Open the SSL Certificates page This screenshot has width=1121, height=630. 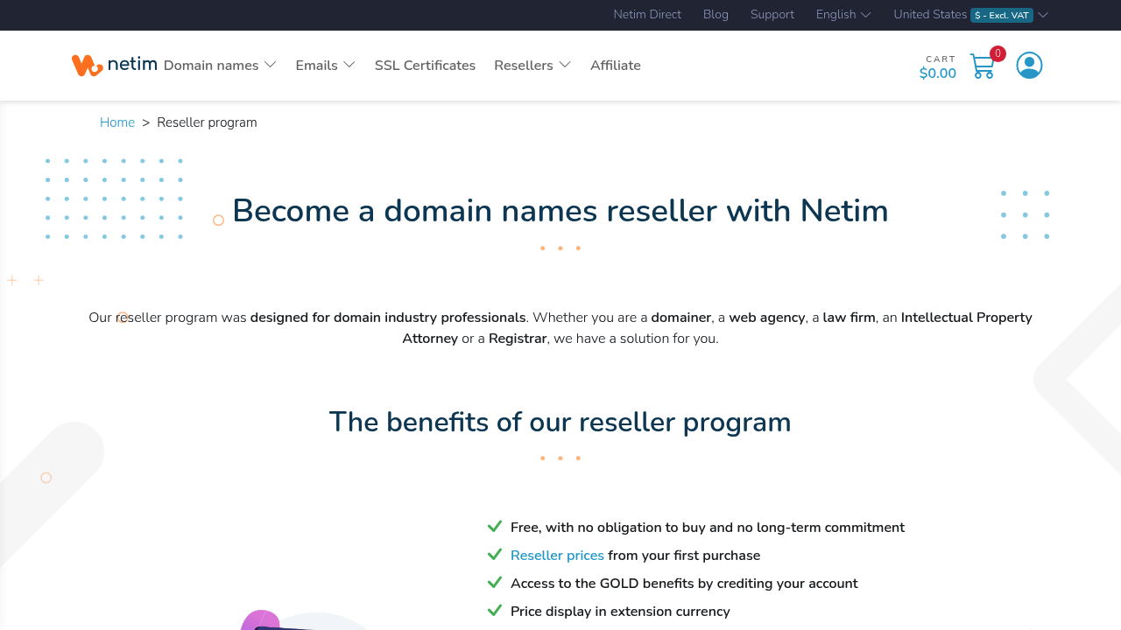[x=425, y=65]
